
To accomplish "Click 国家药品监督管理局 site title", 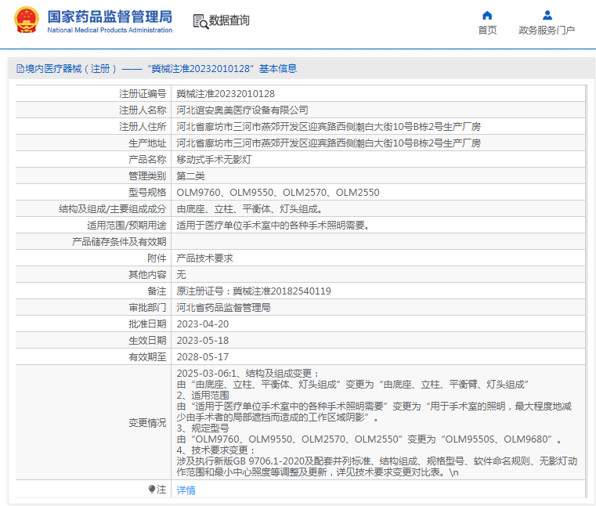I will (x=110, y=16).
